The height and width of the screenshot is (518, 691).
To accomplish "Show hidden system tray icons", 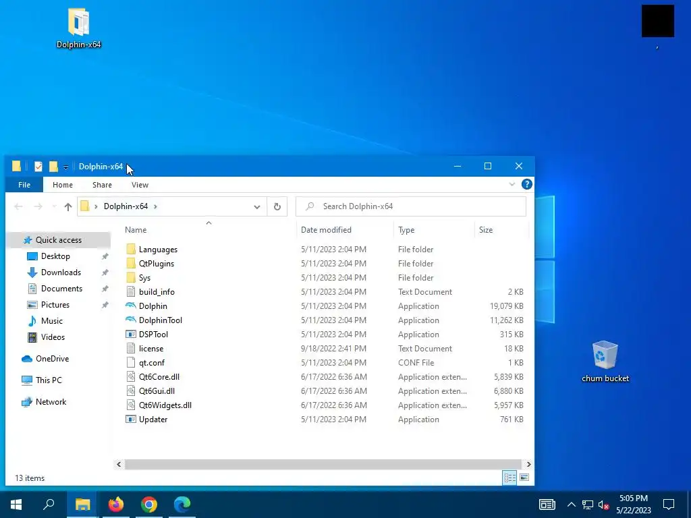I will point(571,505).
